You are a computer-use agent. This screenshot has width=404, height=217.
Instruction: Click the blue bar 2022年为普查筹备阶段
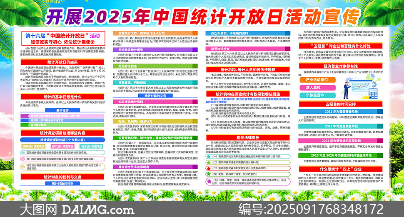pos(341,112)
